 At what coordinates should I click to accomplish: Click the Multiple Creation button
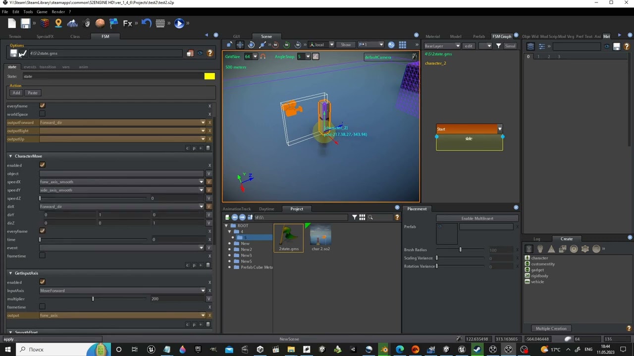[551, 328]
